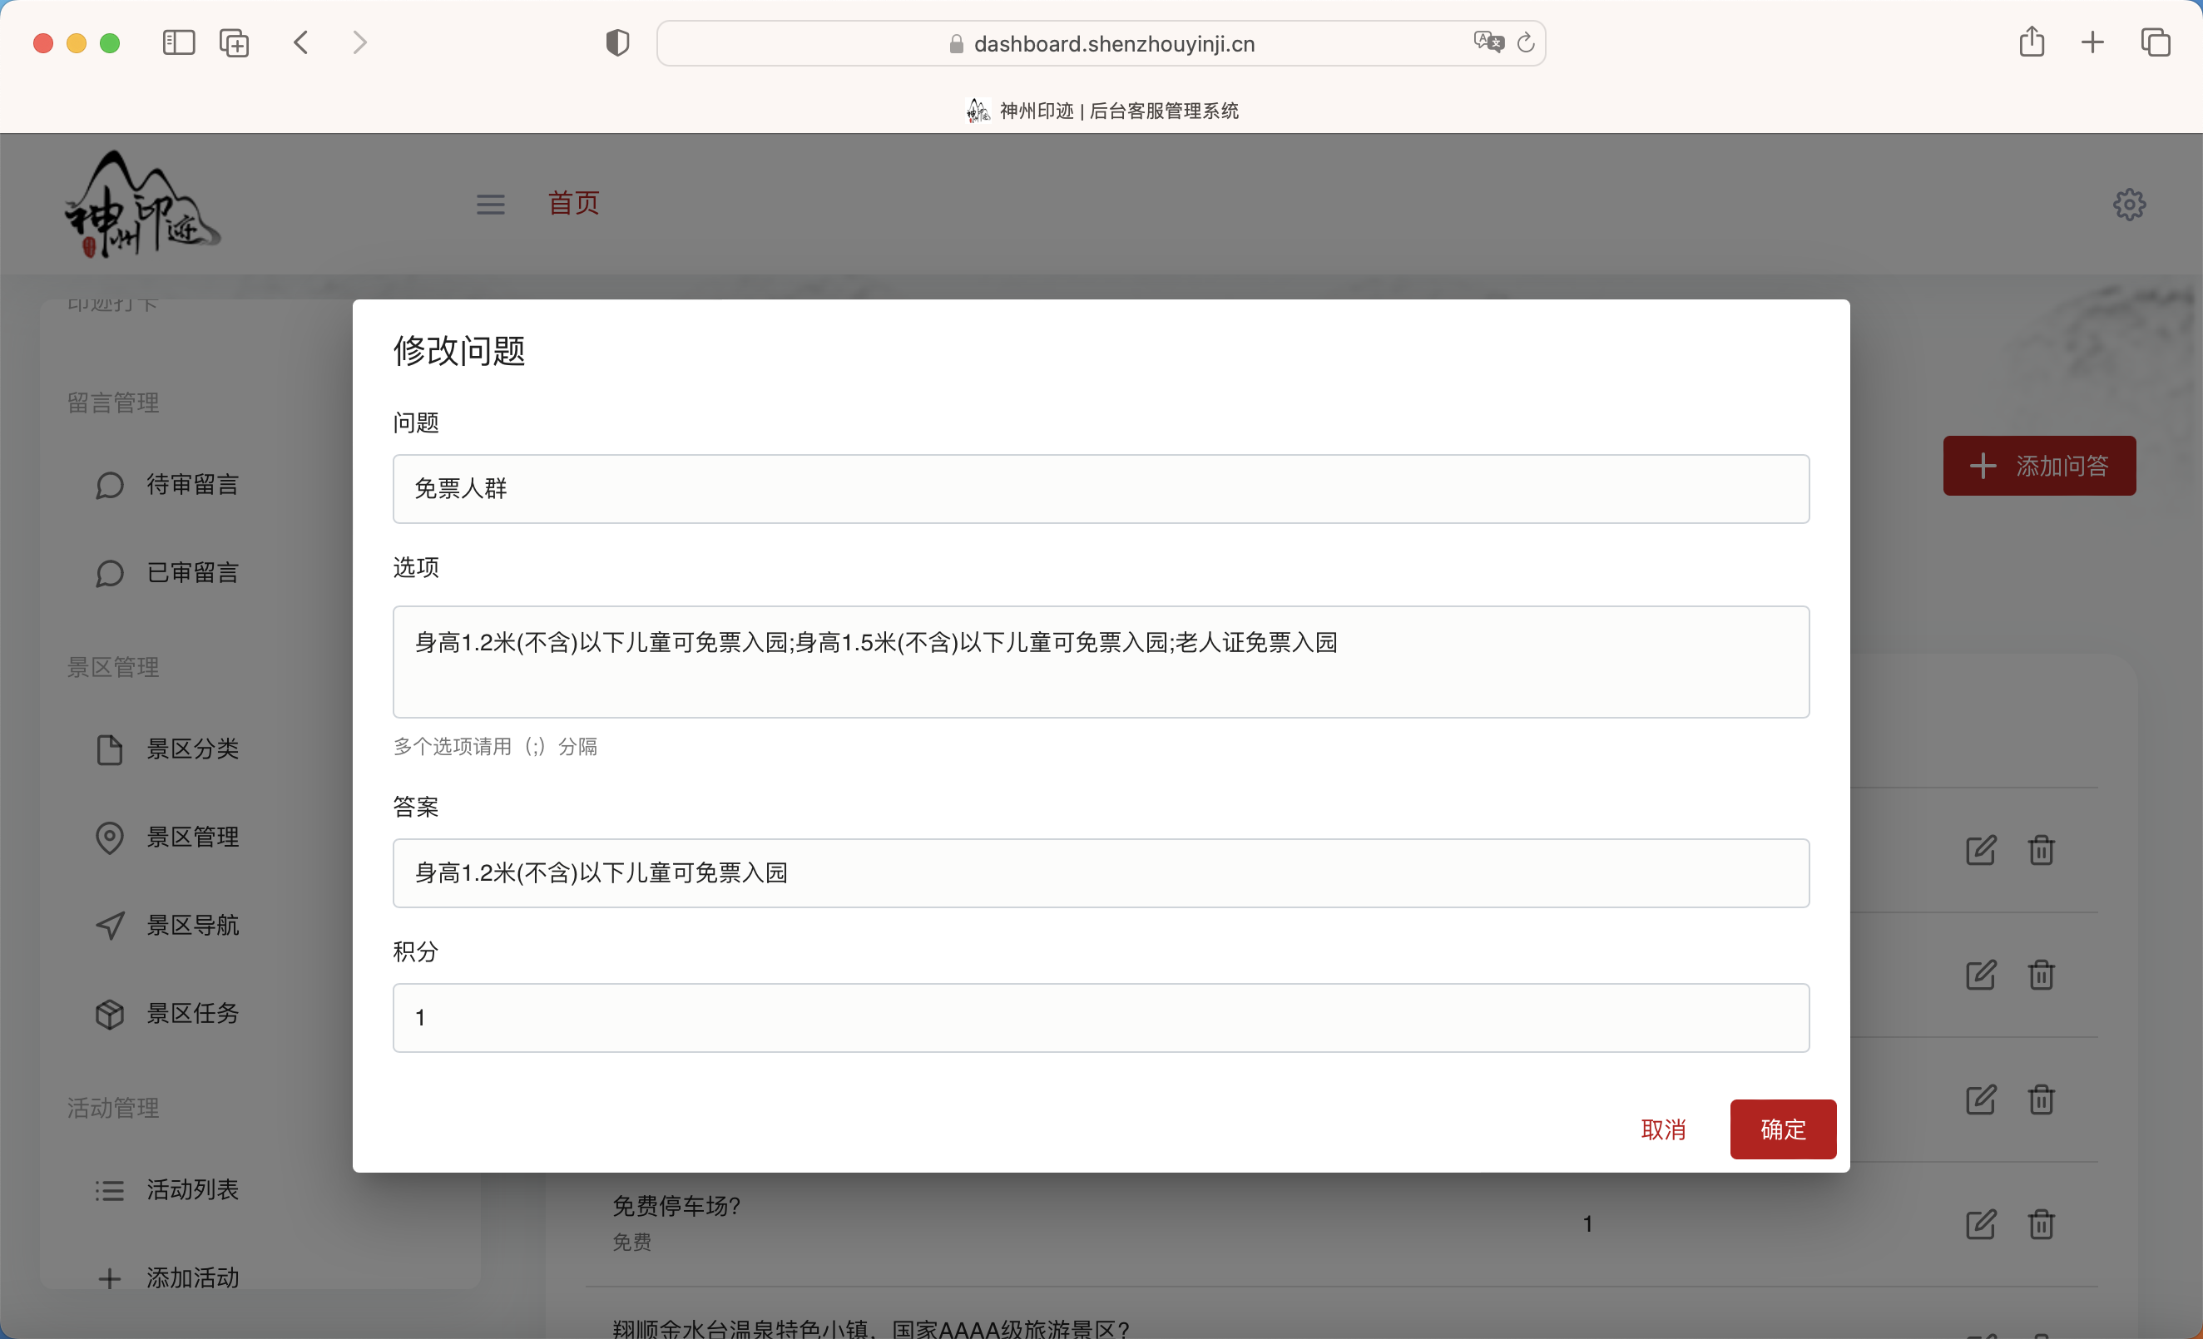The height and width of the screenshot is (1339, 2203).
Task: Click into the 选项 options textarea
Action: (1100, 661)
